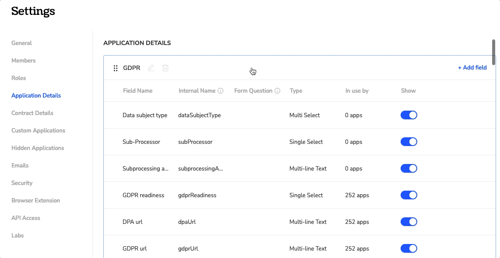Click the Field Name column header
Viewport: 500px width, 258px height.
coord(138,91)
